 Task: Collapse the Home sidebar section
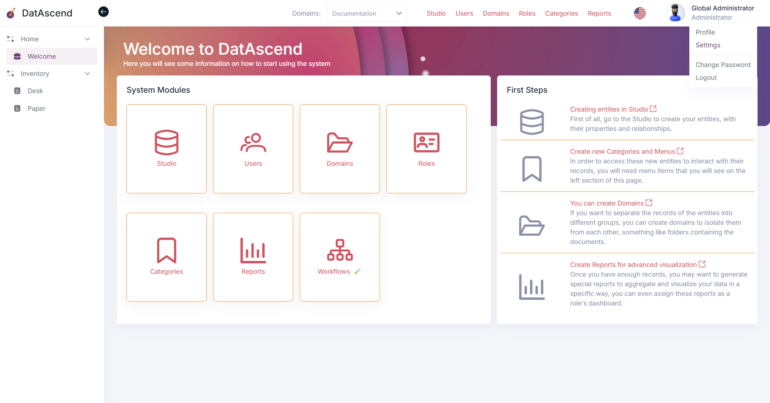pos(87,39)
